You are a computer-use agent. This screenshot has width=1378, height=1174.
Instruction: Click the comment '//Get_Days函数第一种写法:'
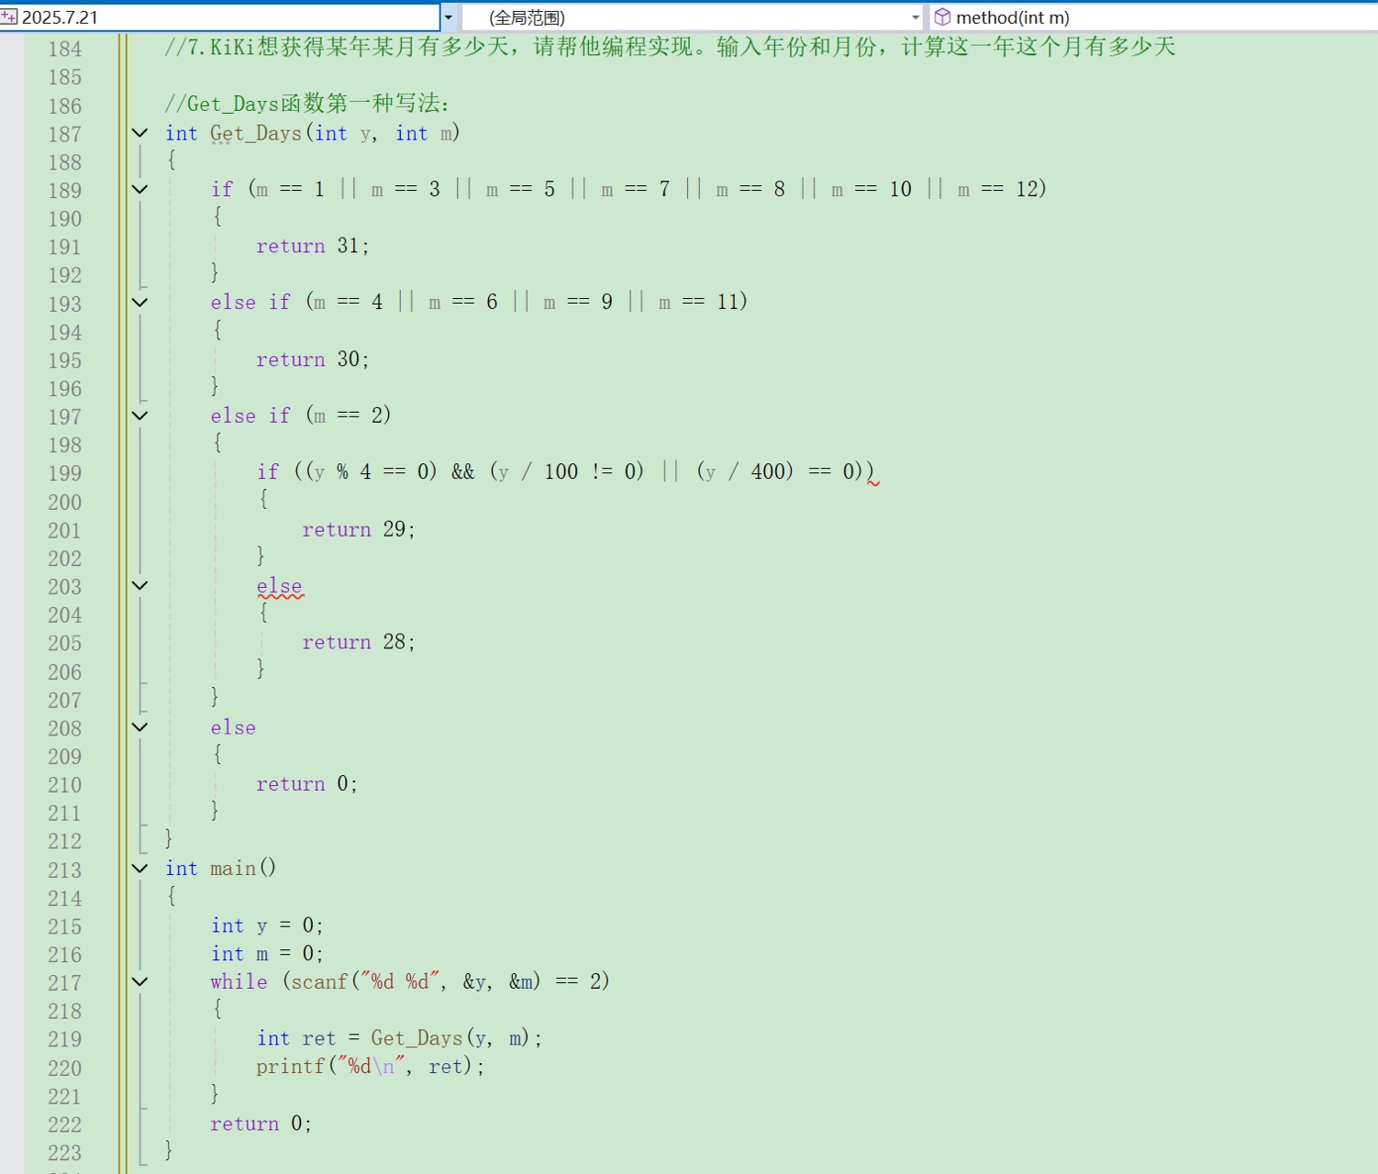click(x=307, y=104)
